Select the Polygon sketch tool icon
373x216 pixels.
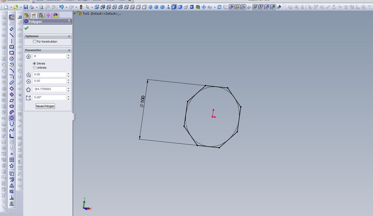[x=12, y=118]
